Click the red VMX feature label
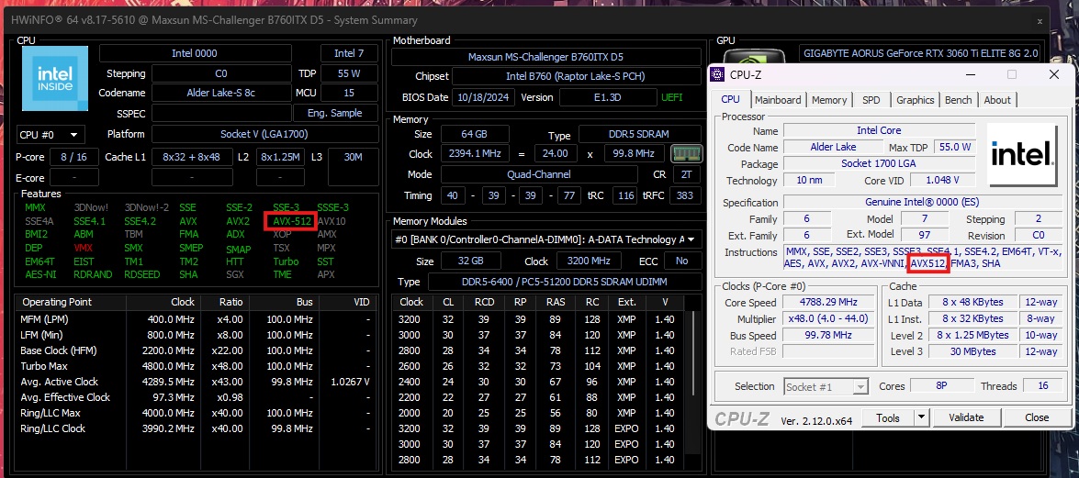This screenshot has width=1079, height=478. click(x=84, y=248)
